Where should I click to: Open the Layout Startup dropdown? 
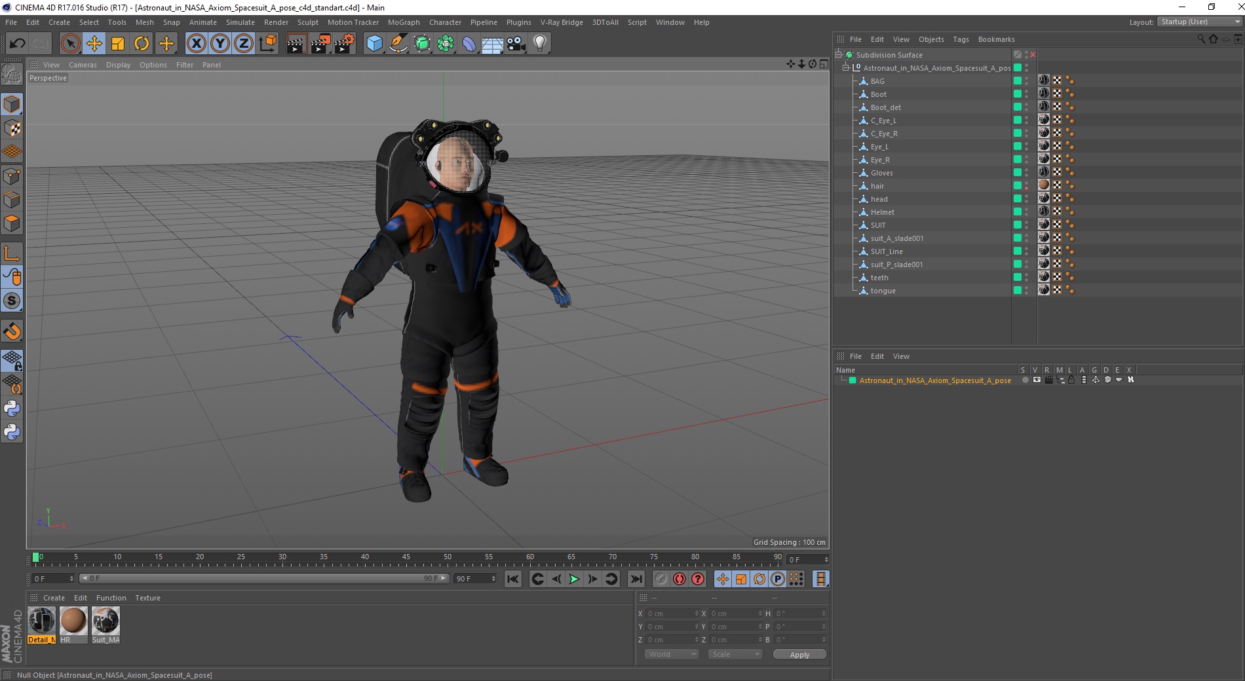(1200, 22)
